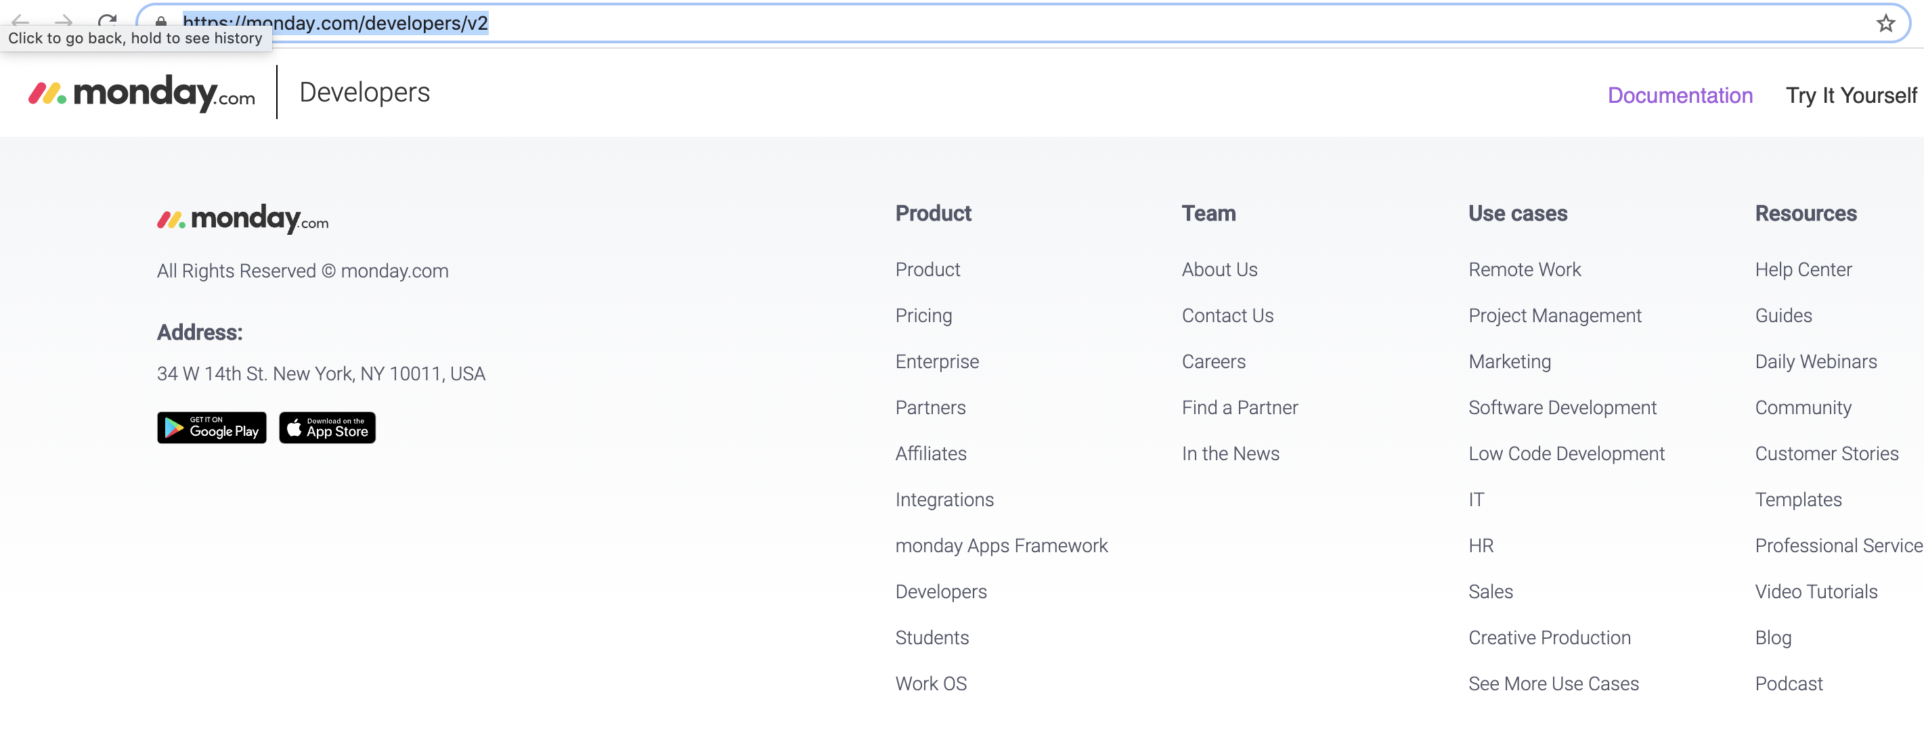The height and width of the screenshot is (739, 1924).
Task: Click the Team column heading
Action: pyautogui.click(x=1208, y=213)
